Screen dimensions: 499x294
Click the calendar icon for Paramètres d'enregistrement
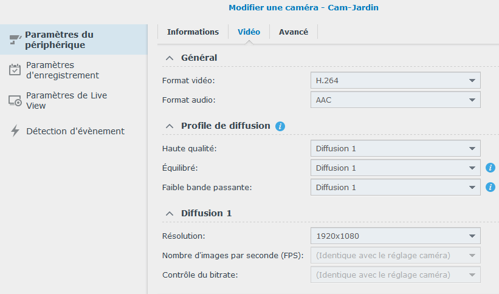[15, 70]
